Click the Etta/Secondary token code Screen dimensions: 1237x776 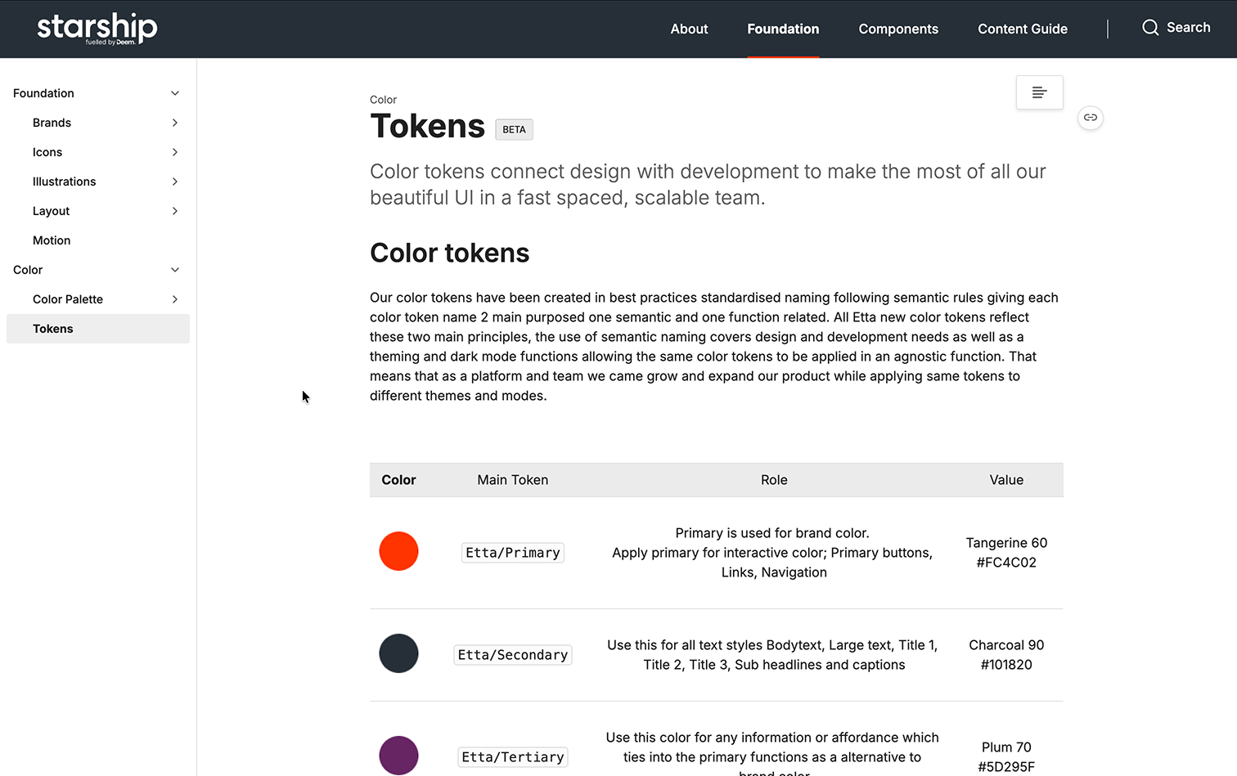(x=513, y=655)
